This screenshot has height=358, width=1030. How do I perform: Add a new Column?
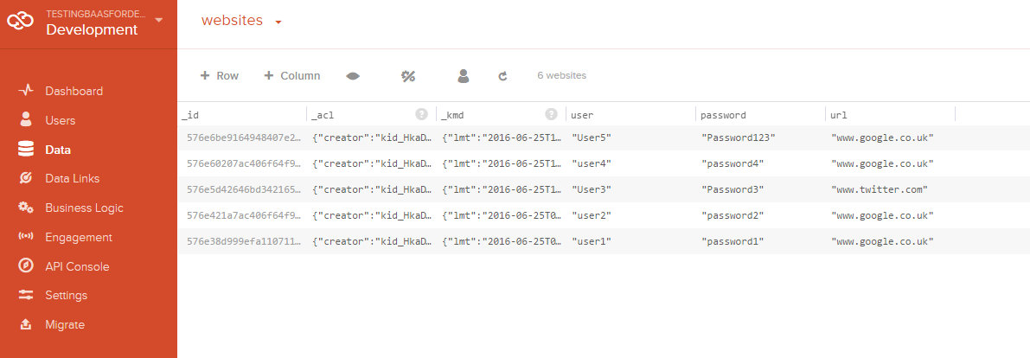coord(292,76)
